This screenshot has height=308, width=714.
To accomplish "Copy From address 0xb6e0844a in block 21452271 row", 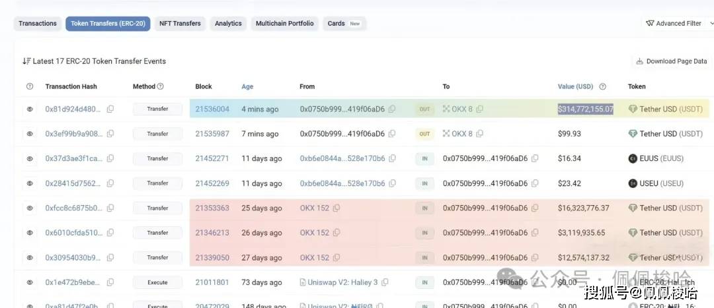I will (x=393, y=158).
